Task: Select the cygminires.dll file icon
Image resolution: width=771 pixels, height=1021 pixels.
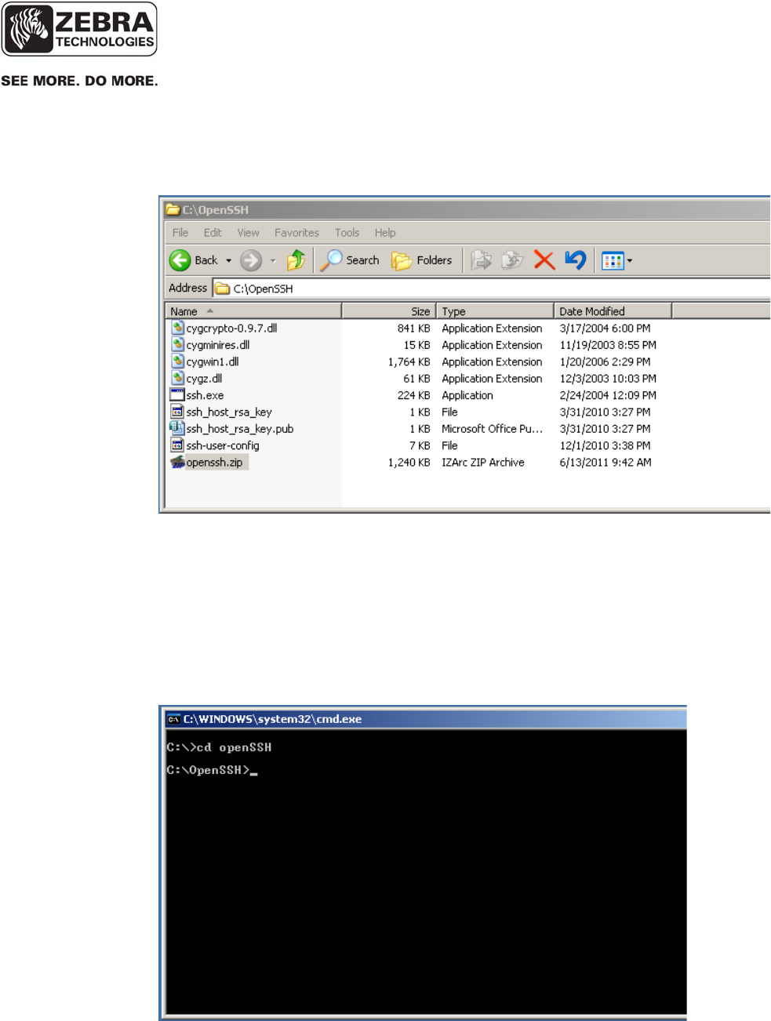Action: [178, 344]
